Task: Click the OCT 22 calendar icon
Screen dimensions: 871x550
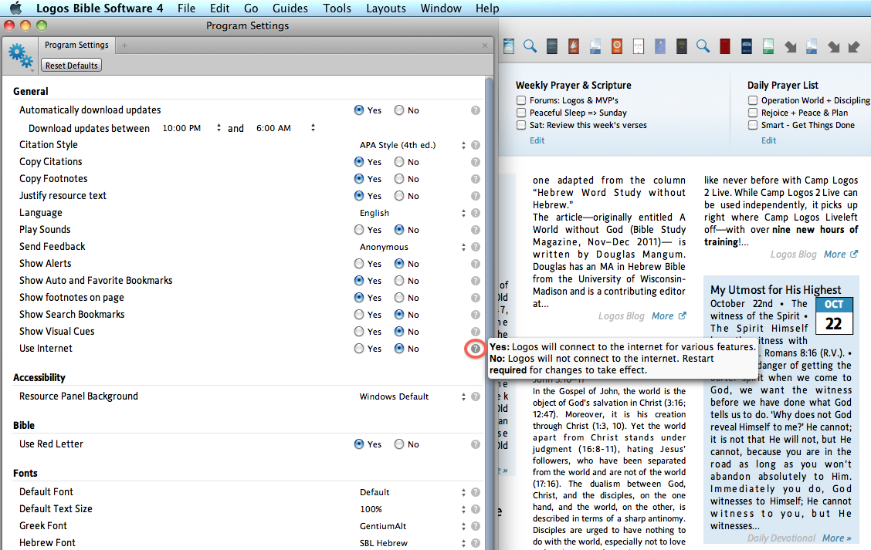Action: pyautogui.click(x=834, y=315)
